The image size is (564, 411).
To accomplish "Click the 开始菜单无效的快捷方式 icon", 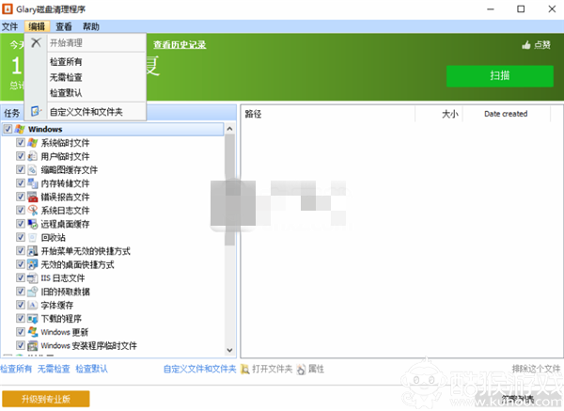I will tap(32, 251).
